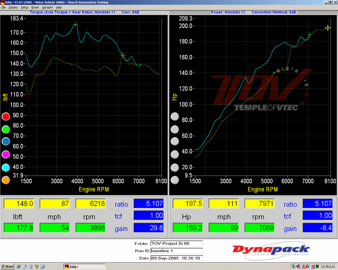Viewport: 338px width, 270px height.
Task: Click the green 54 mph value box
Action: click(55, 228)
